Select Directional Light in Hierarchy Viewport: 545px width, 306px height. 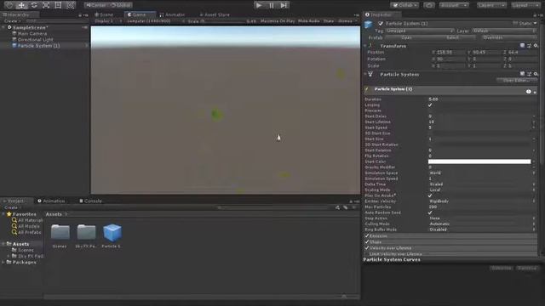click(35, 40)
